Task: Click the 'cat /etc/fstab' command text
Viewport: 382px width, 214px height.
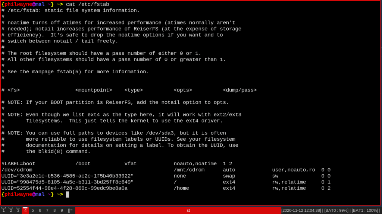Action: pos(87,4)
